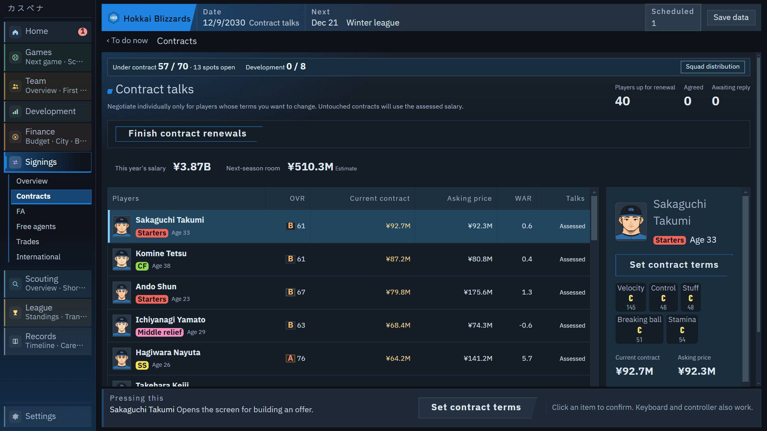Open the Home sidebar icon
Image resolution: width=767 pixels, height=431 pixels.
tap(15, 32)
